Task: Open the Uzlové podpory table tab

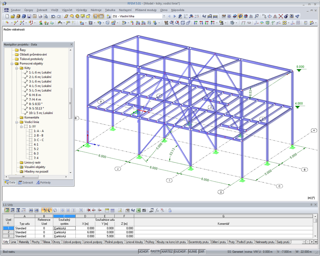Action: [72, 242]
